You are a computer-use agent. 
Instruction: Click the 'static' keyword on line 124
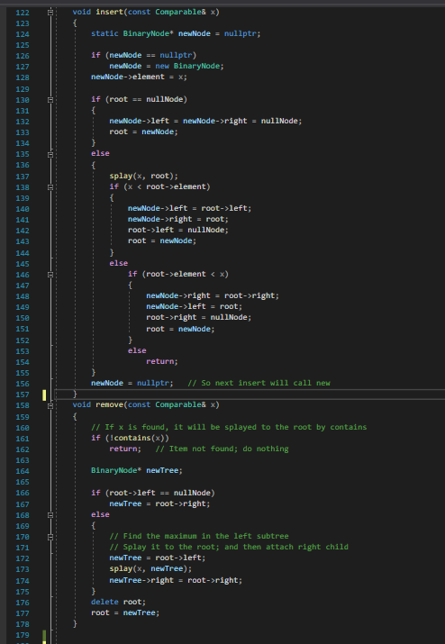pyautogui.click(x=104, y=33)
